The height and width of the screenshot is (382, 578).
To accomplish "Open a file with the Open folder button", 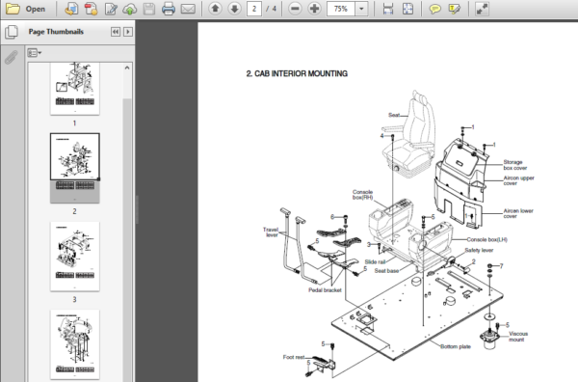I will [x=25, y=9].
